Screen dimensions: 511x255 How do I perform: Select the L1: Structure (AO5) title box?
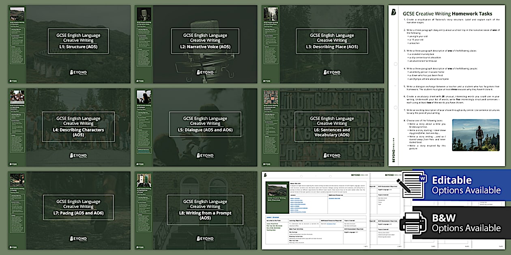tap(78, 41)
